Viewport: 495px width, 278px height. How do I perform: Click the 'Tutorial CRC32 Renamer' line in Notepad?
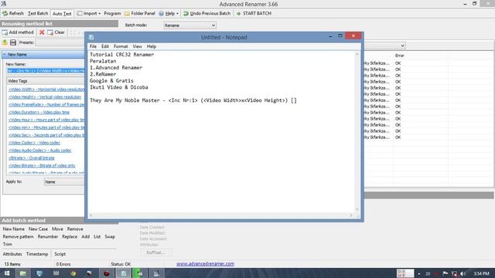pos(122,55)
